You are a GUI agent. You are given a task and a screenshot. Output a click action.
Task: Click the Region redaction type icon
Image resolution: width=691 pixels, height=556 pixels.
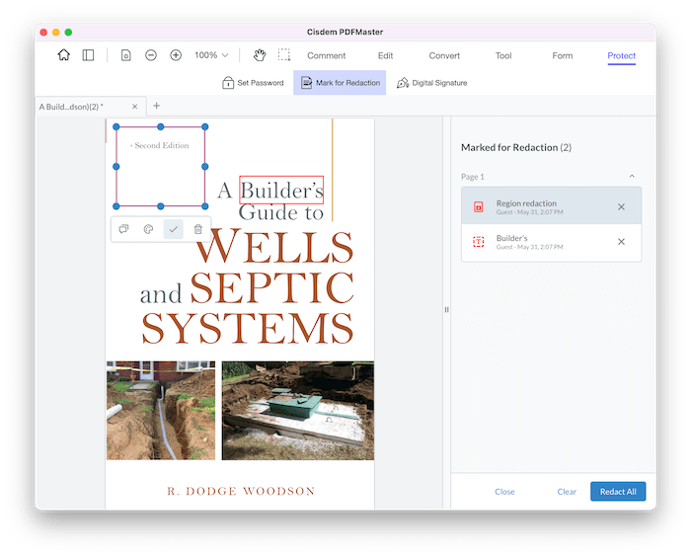[x=478, y=206]
